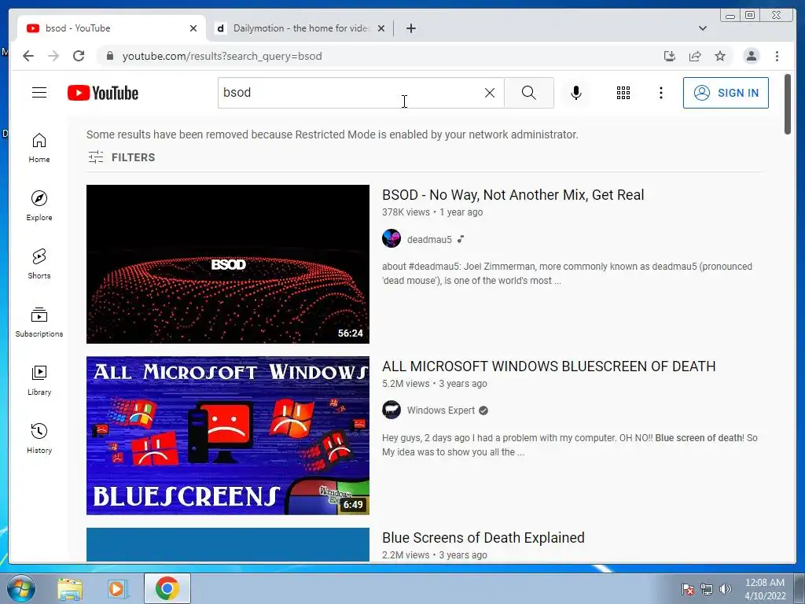Viewport: 805px width, 604px height.
Task: Click the deadmau5 video description text
Action: tap(567, 273)
